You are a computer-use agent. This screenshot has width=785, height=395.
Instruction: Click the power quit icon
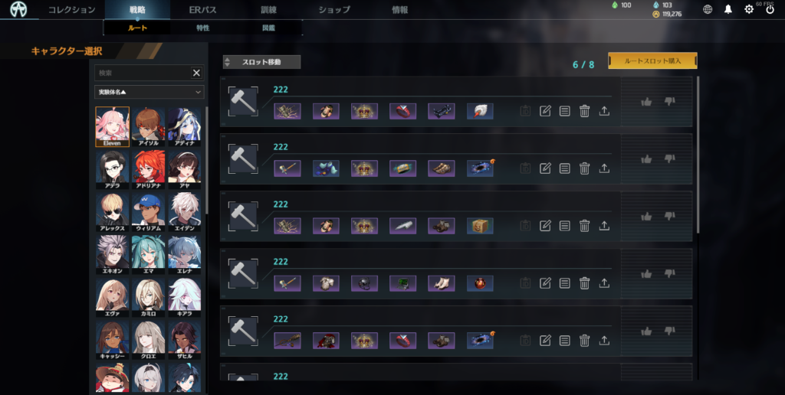click(770, 9)
